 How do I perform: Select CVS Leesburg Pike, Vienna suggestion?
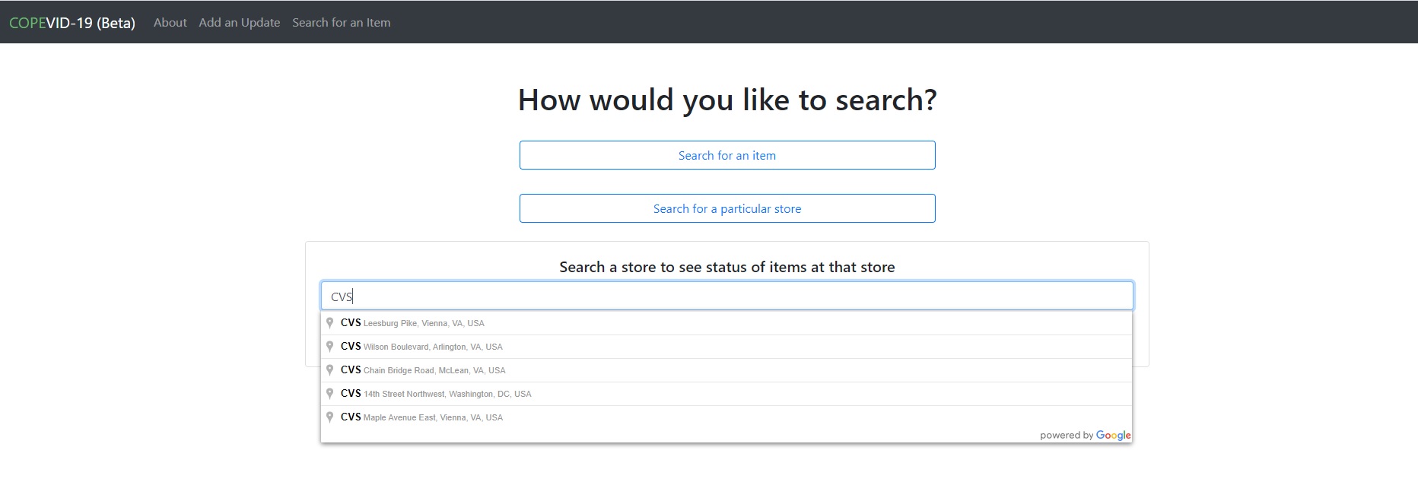coord(726,323)
